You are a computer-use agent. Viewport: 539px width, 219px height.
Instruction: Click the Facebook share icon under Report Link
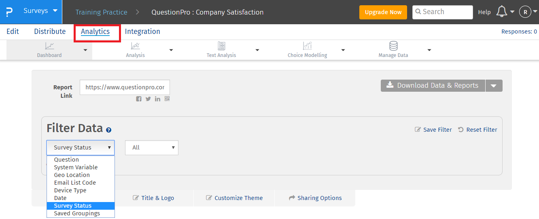(139, 99)
